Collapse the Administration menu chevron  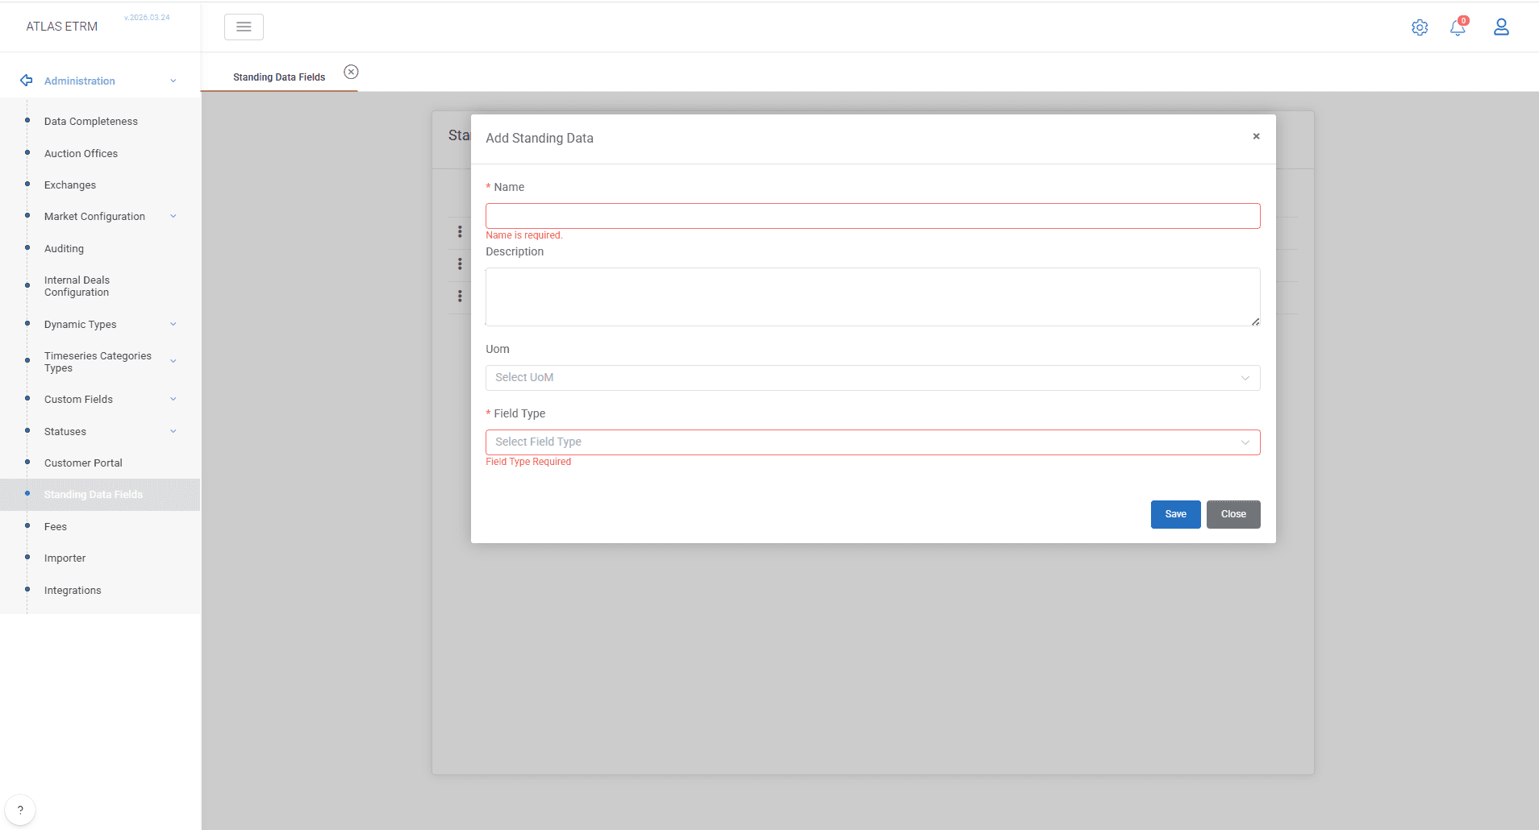173,81
